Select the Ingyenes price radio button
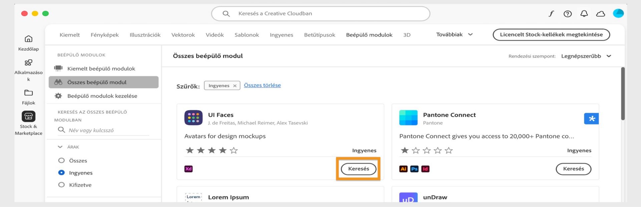This screenshot has height=207, width=641. click(x=61, y=173)
